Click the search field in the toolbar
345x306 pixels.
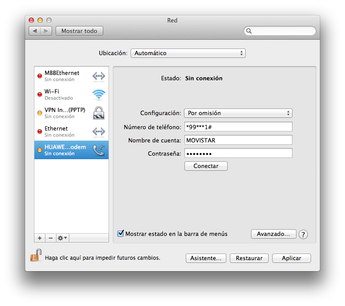click(x=280, y=31)
